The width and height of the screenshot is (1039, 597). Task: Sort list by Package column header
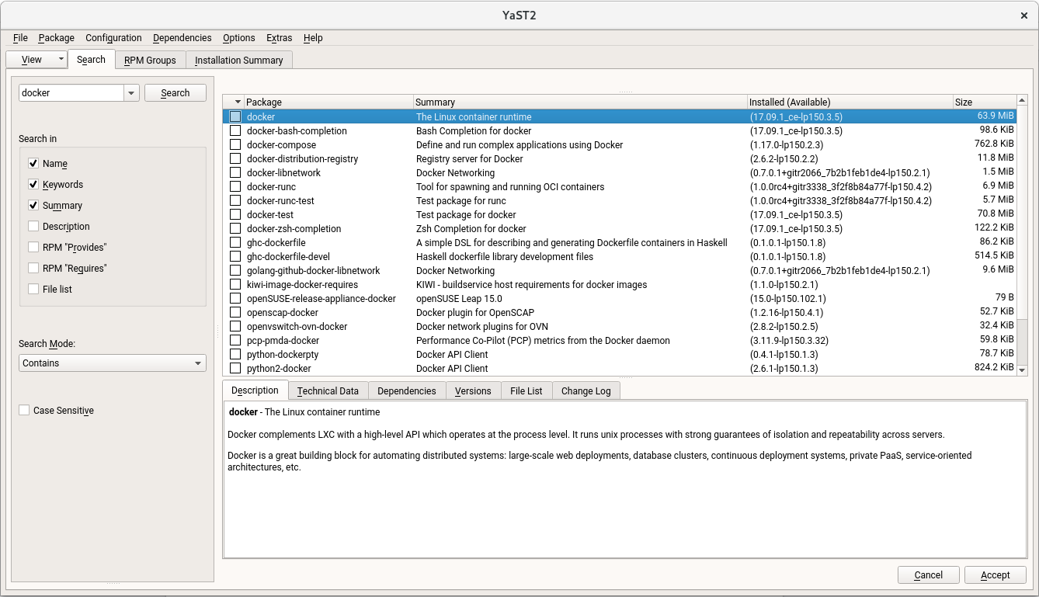point(328,102)
